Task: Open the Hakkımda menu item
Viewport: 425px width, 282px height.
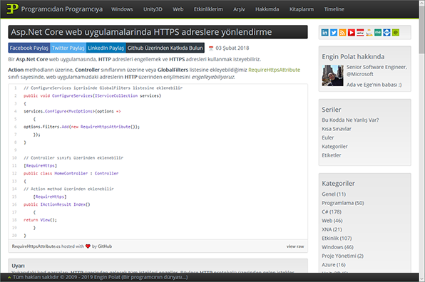Action: (267, 9)
